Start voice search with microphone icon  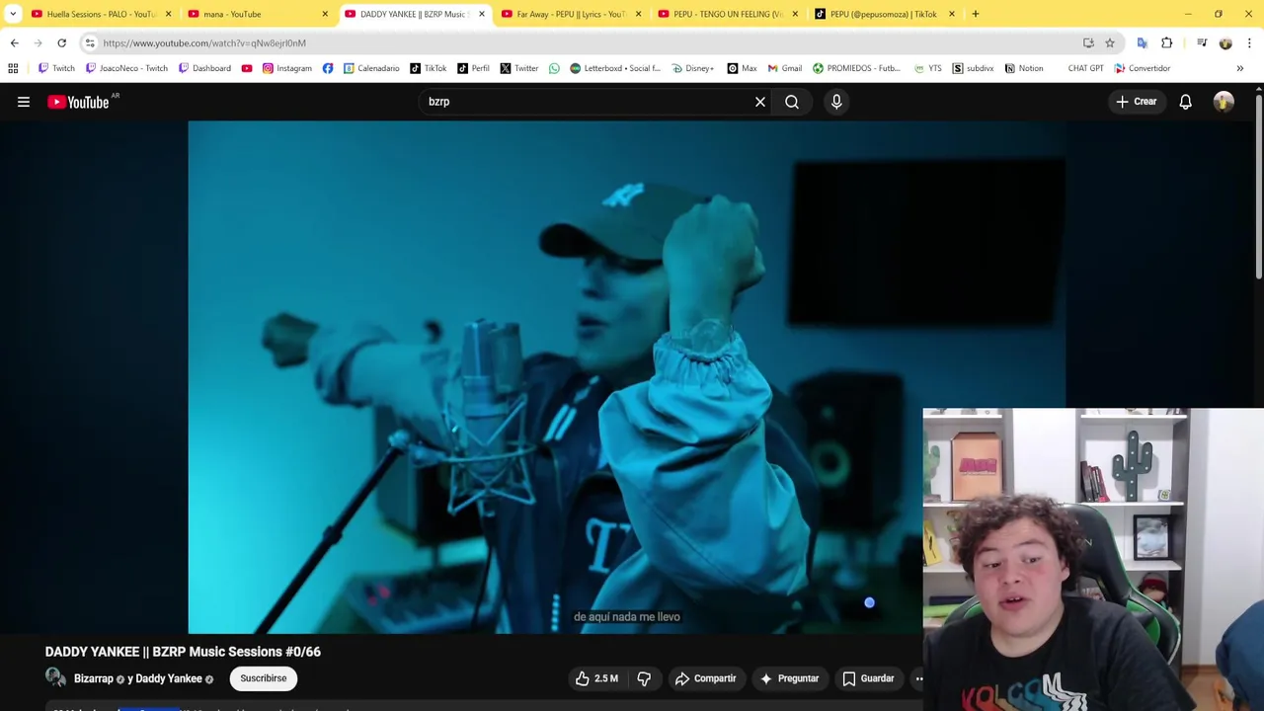tap(836, 102)
